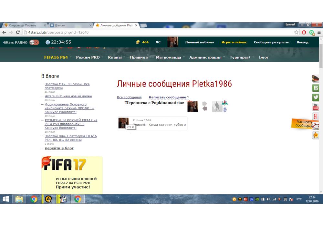Click the Popkinamatiria2 player silhouette avatar
323x226 pixels.
pos(217,107)
